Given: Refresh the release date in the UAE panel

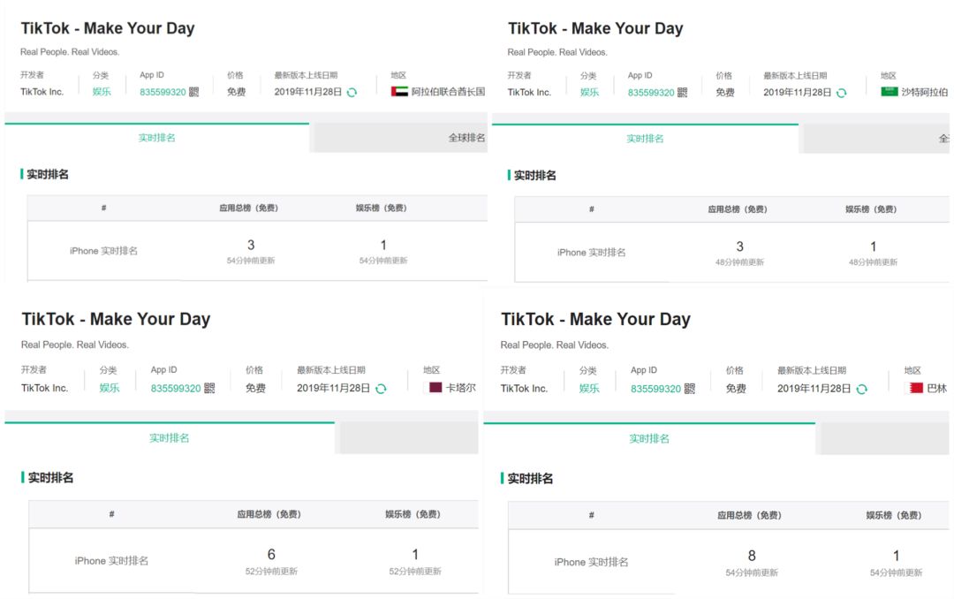Looking at the screenshot, I should (x=352, y=92).
